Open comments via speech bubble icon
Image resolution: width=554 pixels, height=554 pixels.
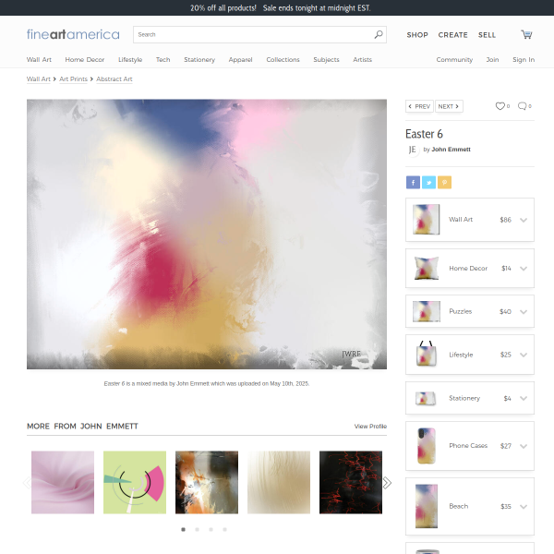click(x=522, y=106)
